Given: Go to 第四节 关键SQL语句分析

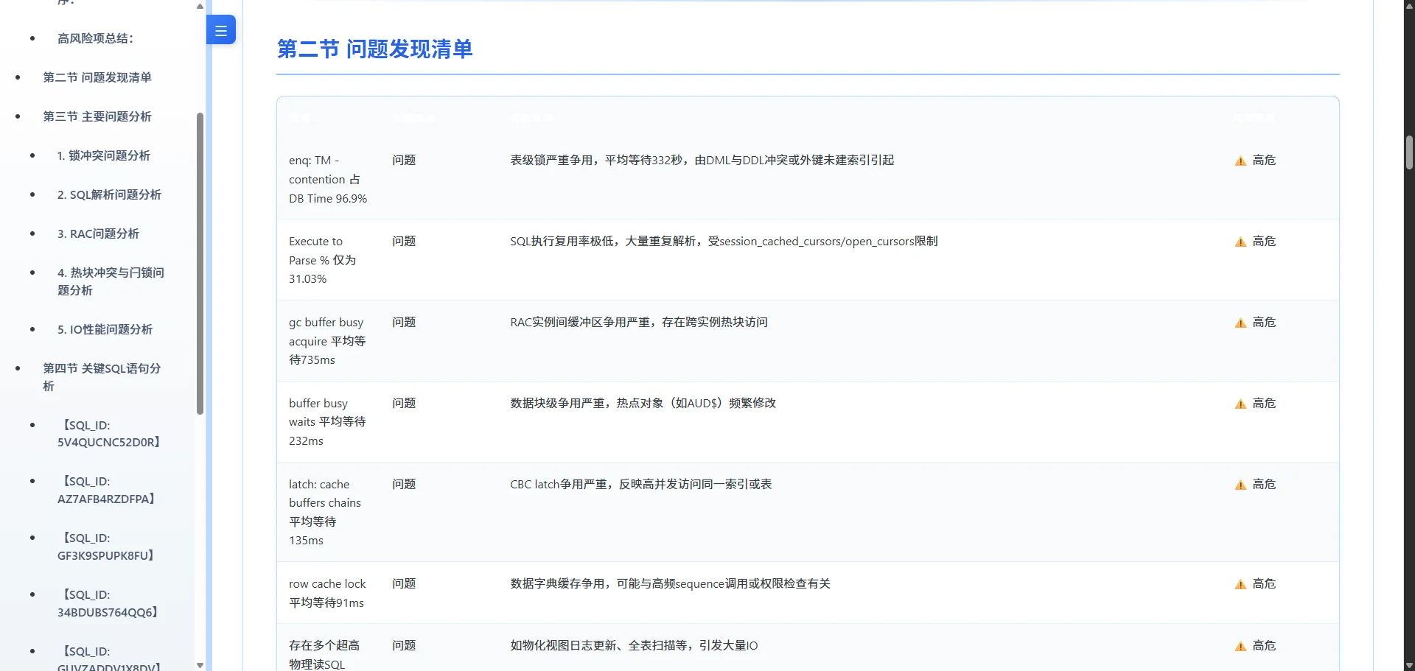Looking at the screenshot, I should [x=102, y=377].
